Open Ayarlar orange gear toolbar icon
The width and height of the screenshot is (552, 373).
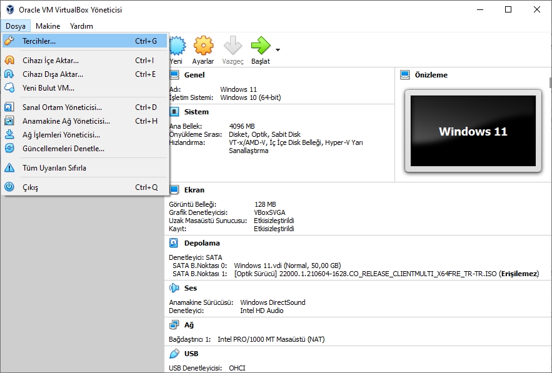tap(203, 46)
